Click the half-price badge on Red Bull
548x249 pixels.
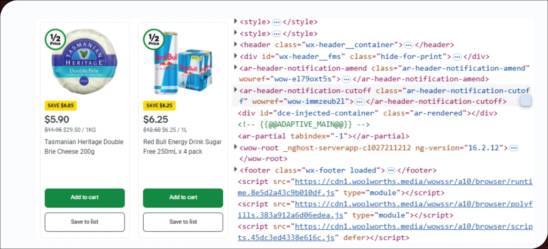click(154, 39)
